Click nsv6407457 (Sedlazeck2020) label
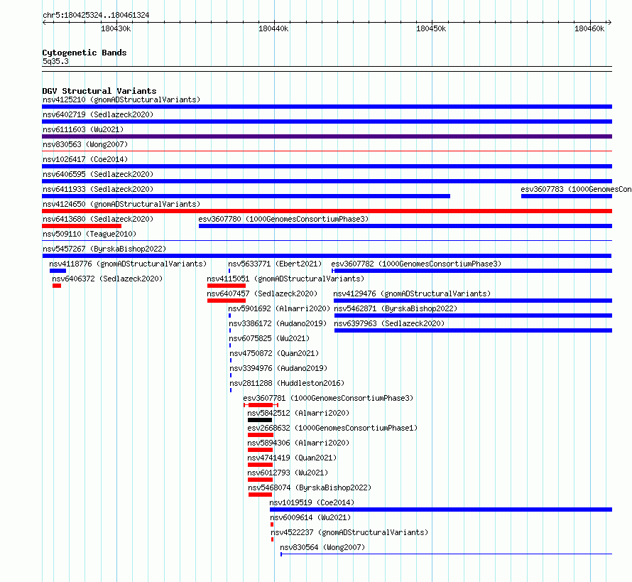 click(x=262, y=293)
